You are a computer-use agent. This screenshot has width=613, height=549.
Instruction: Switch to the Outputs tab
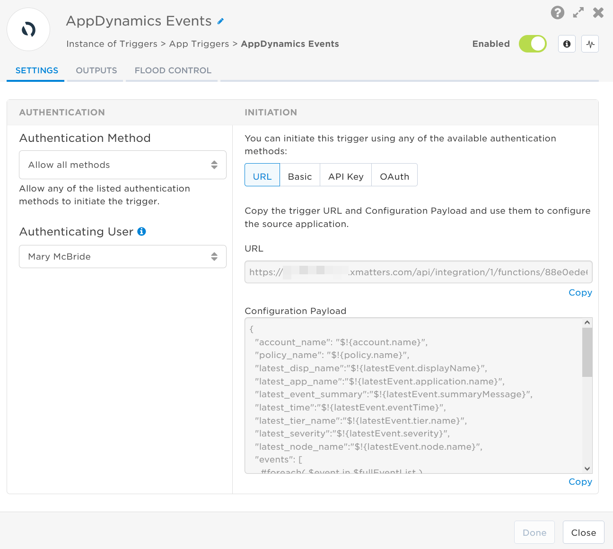point(96,70)
